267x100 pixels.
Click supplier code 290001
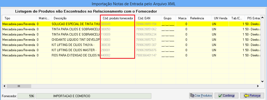106,50
